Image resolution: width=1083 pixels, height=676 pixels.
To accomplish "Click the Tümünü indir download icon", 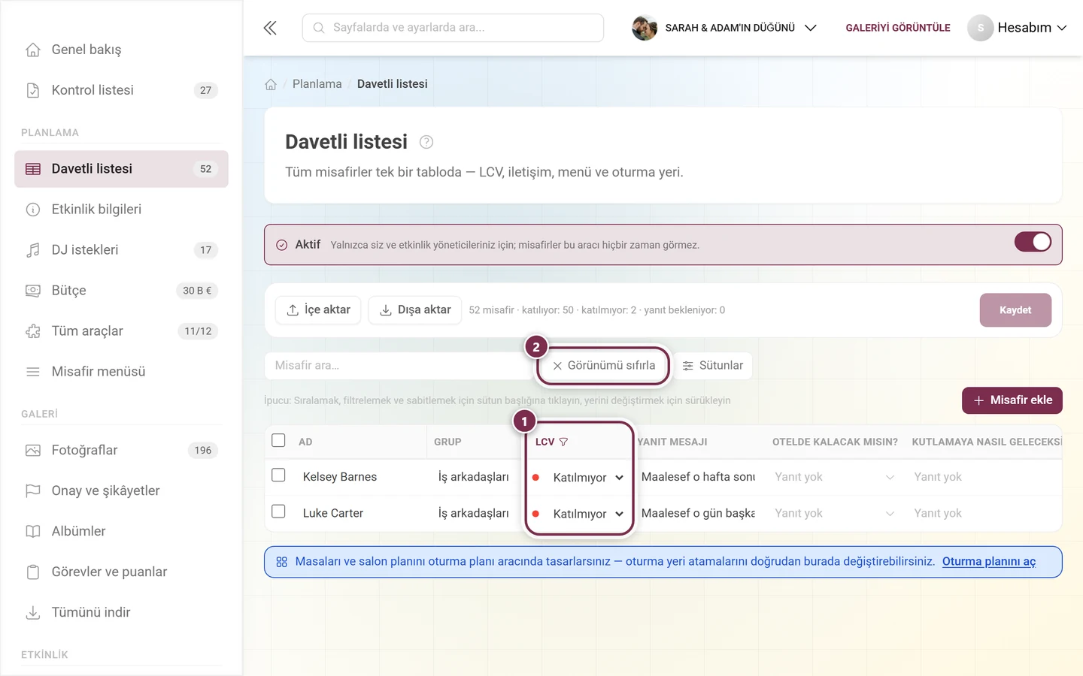I will pos(33,613).
